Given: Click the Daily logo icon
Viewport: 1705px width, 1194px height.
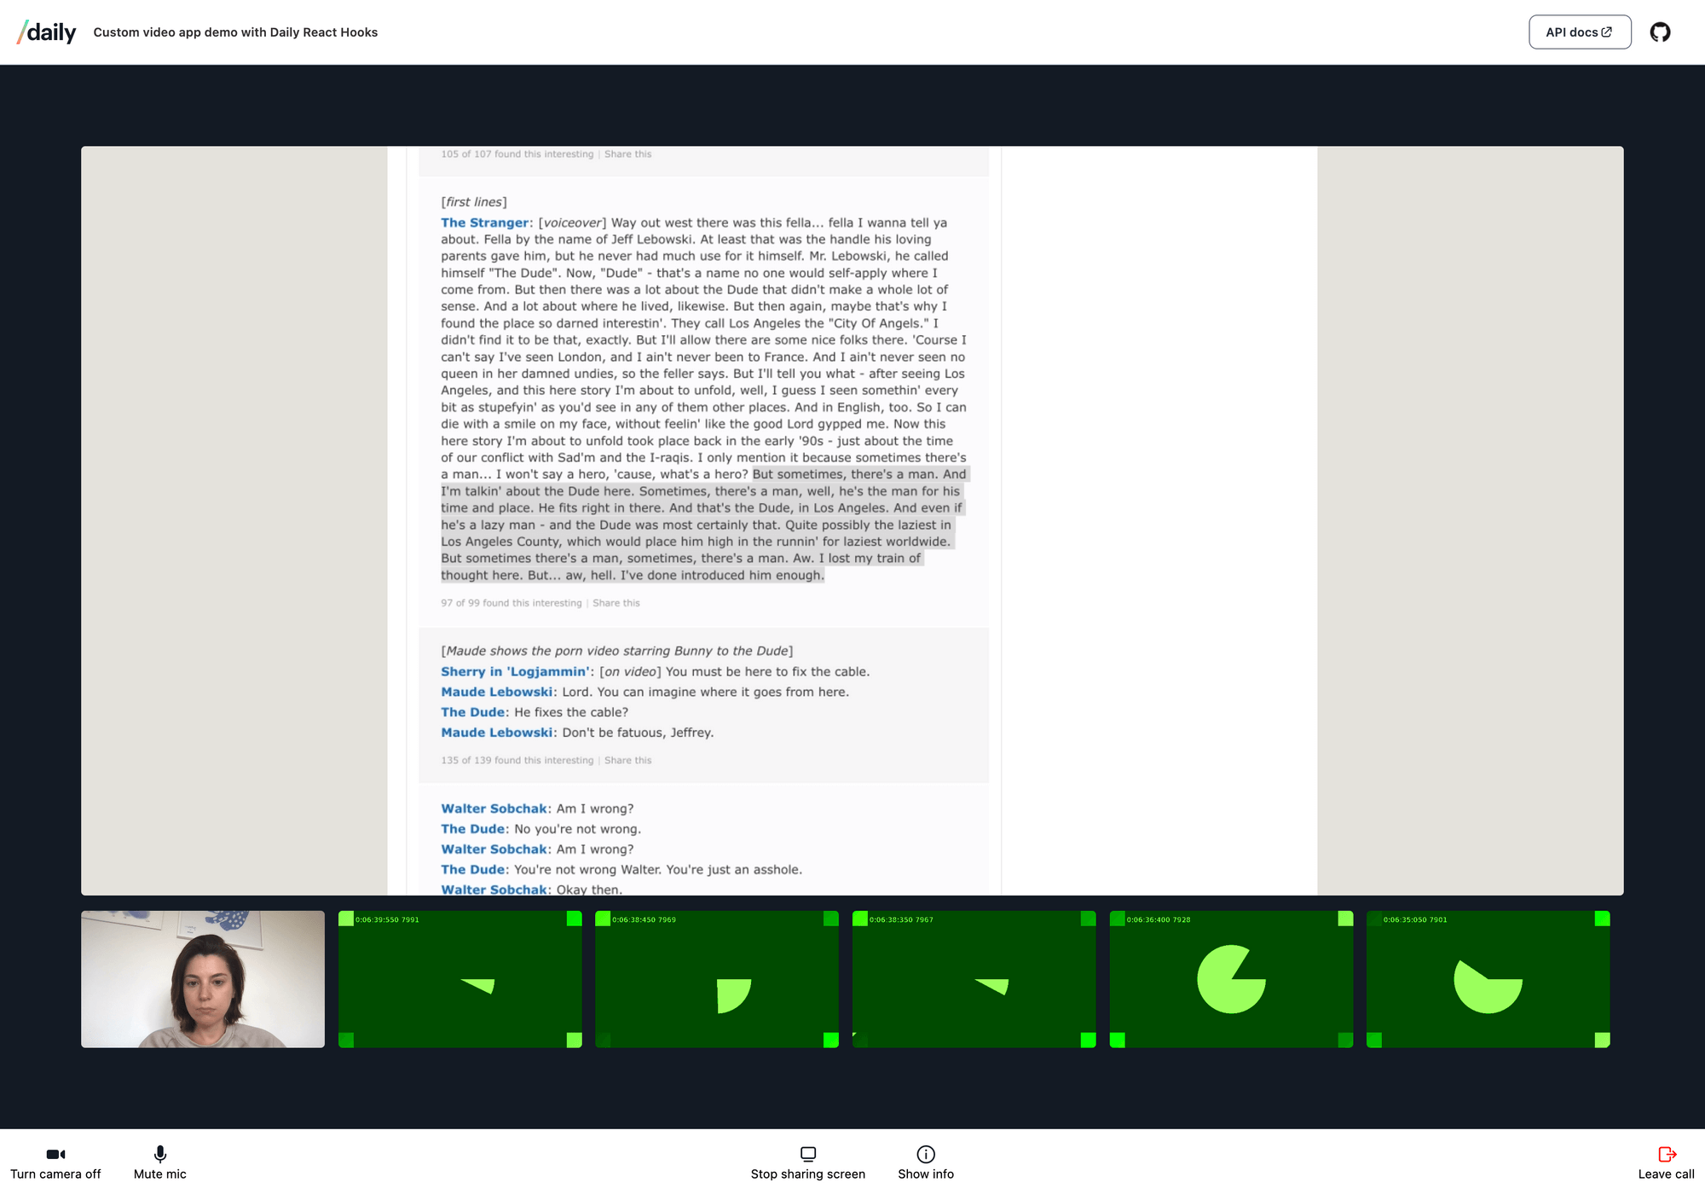Looking at the screenshot, I should point(45,31).
